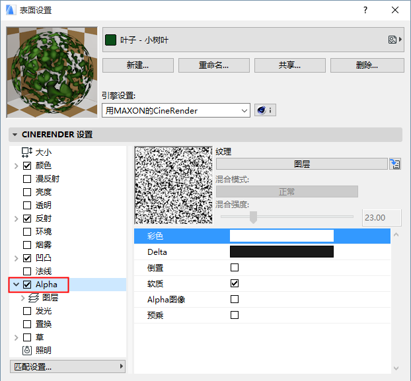This screenshot has width=411, height=381.
Task: Click the help question mark
Action: [x=365, y=10]
